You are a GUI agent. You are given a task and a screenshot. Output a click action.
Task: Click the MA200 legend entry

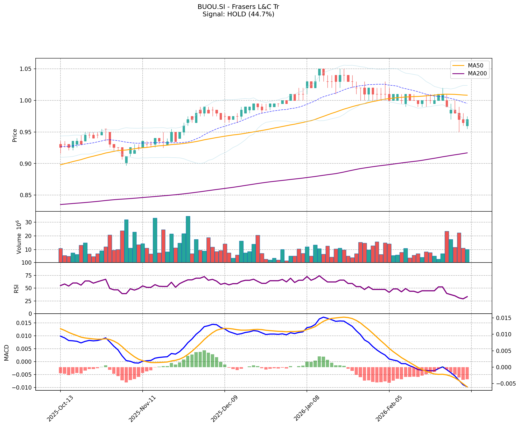(x=477, y=74)
